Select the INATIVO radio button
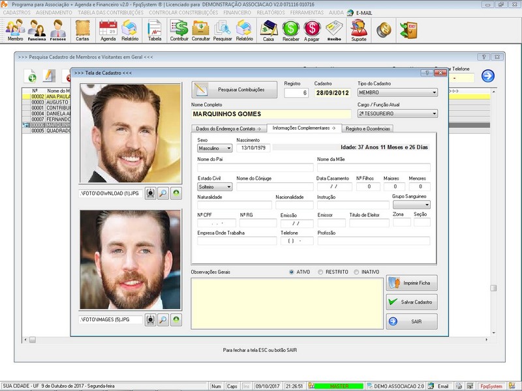 tap(356, 272)
